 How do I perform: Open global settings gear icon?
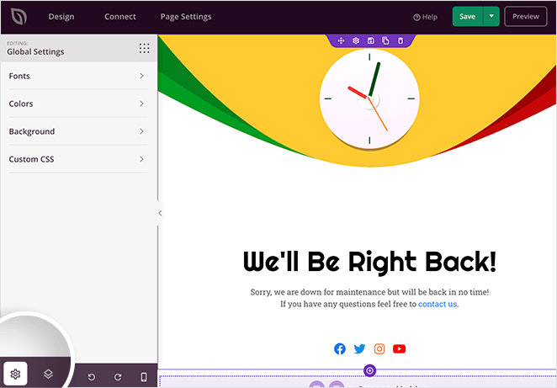point(15,374)
